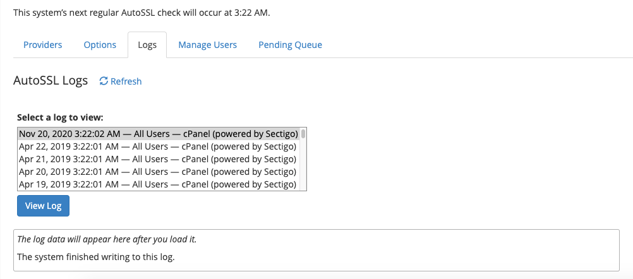Image resolution: width=633 pixels, height=279 pixels.
Task: Click the next AutoSSL check time notice
Action: [x=142, y=13]
